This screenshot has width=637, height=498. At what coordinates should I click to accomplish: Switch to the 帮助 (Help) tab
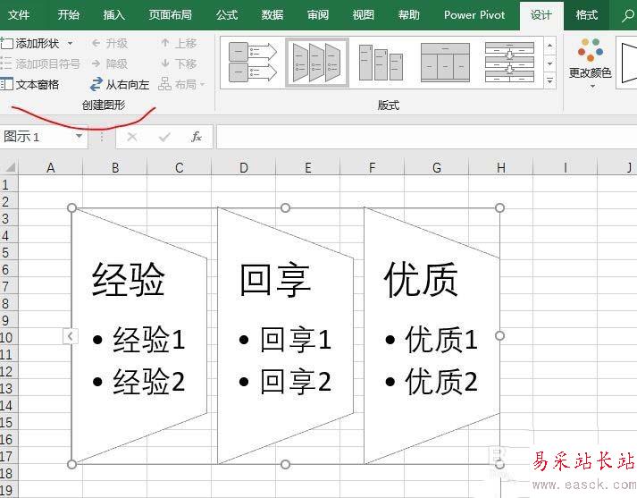[x=408, y=15]
